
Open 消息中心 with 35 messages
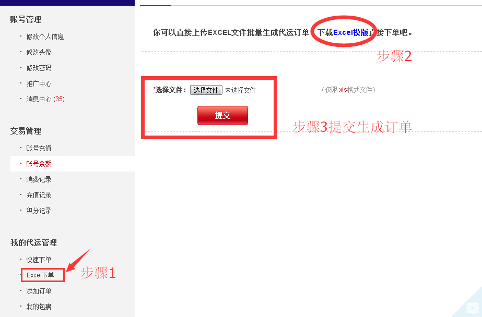click(x=45, y=99)
